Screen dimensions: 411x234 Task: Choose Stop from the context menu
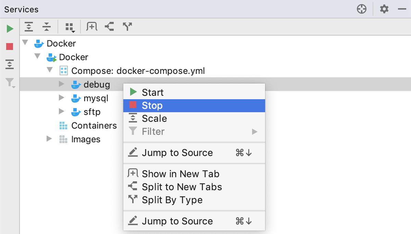coord(152,105)
